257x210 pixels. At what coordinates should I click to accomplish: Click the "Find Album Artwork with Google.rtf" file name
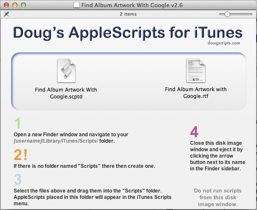click(x=196, y=92)
